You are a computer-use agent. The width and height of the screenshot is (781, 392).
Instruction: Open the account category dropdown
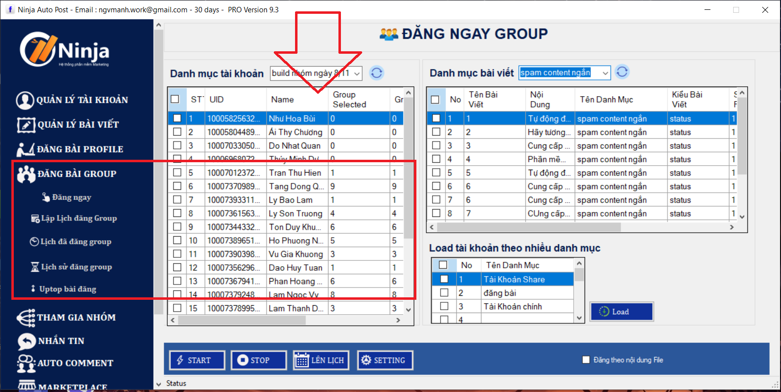[357, 73]
